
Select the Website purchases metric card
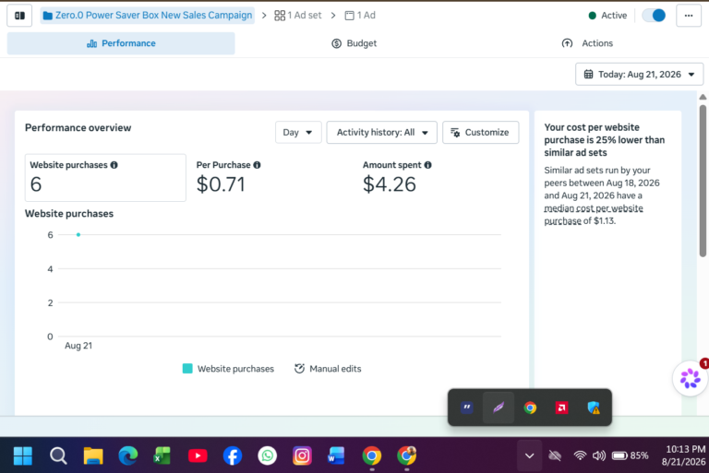tap(105, 178)
